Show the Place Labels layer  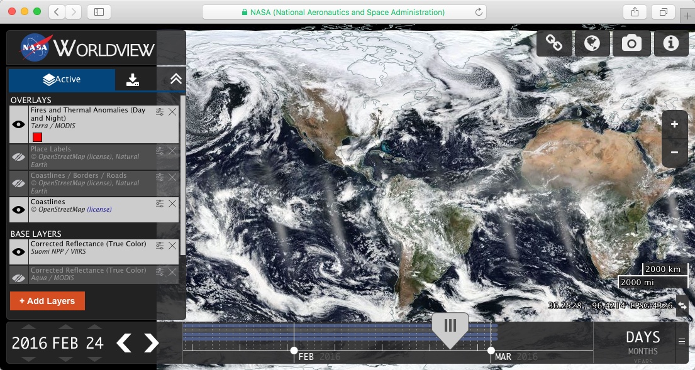point(19,157)
